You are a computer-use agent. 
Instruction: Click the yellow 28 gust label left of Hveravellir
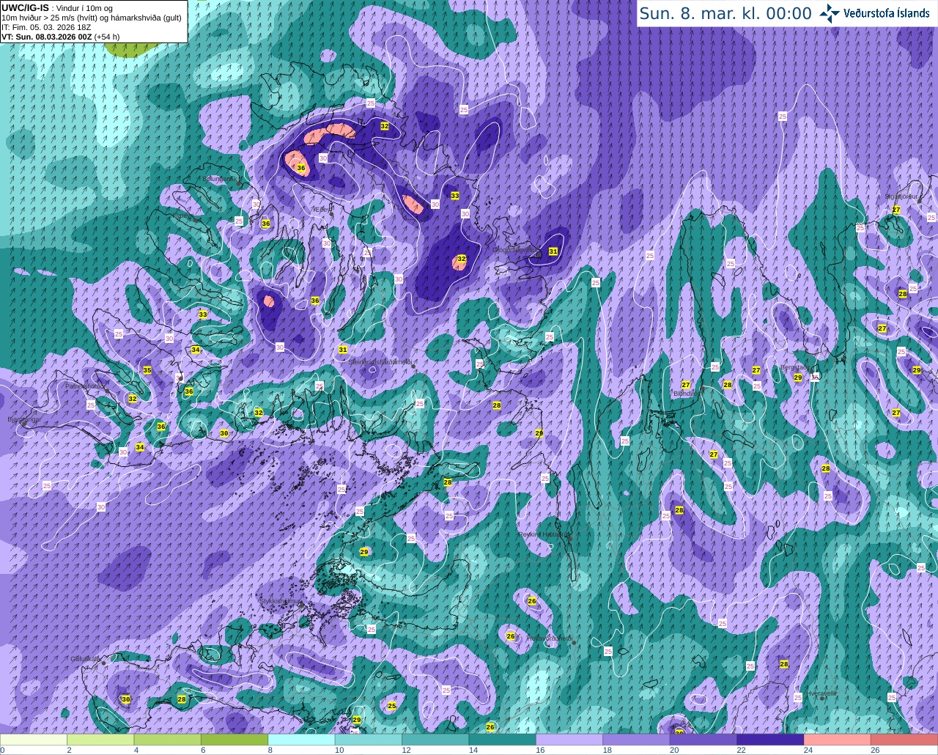(x=784, y=664)
